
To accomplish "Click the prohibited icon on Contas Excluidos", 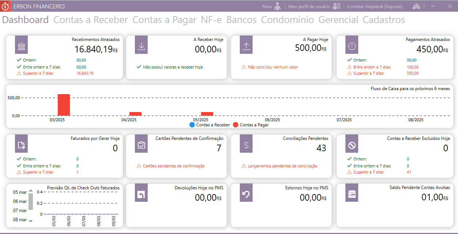I will pos(352,145).
